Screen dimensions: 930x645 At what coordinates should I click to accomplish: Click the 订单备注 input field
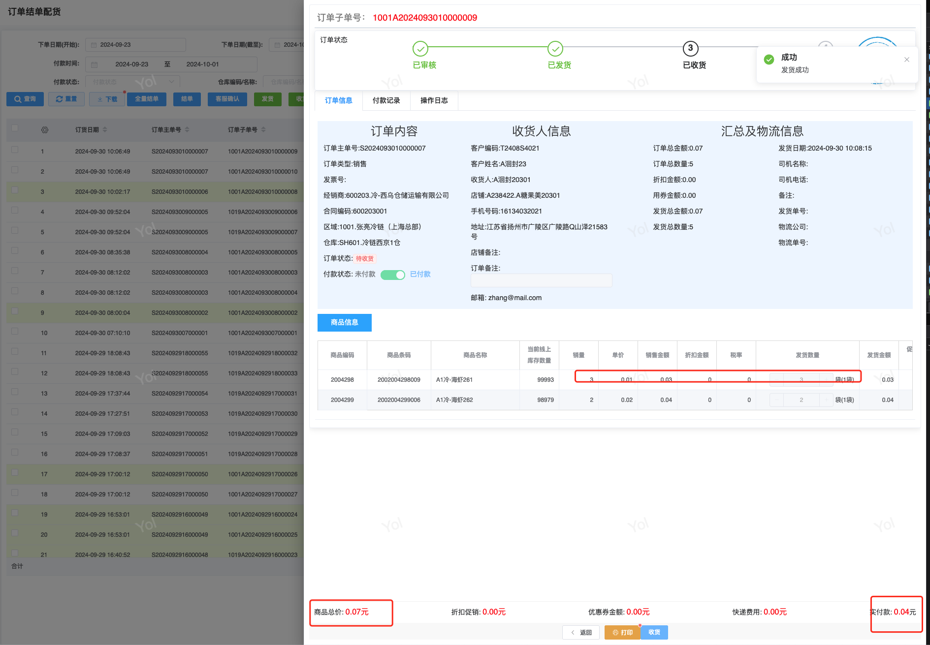pos(541,280)
